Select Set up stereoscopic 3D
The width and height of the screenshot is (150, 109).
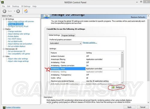point(16,51)
